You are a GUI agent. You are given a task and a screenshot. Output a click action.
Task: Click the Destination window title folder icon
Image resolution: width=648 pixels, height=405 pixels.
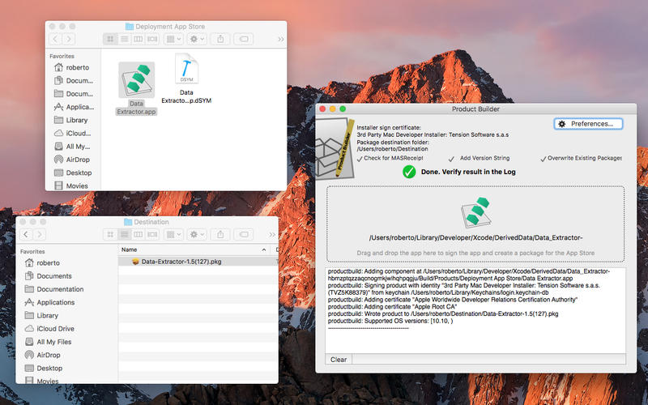(128, 222)
